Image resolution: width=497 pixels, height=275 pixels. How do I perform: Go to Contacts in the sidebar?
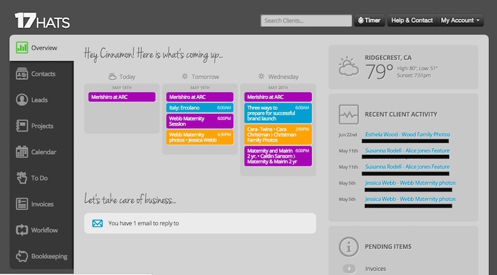click(43, 74)
